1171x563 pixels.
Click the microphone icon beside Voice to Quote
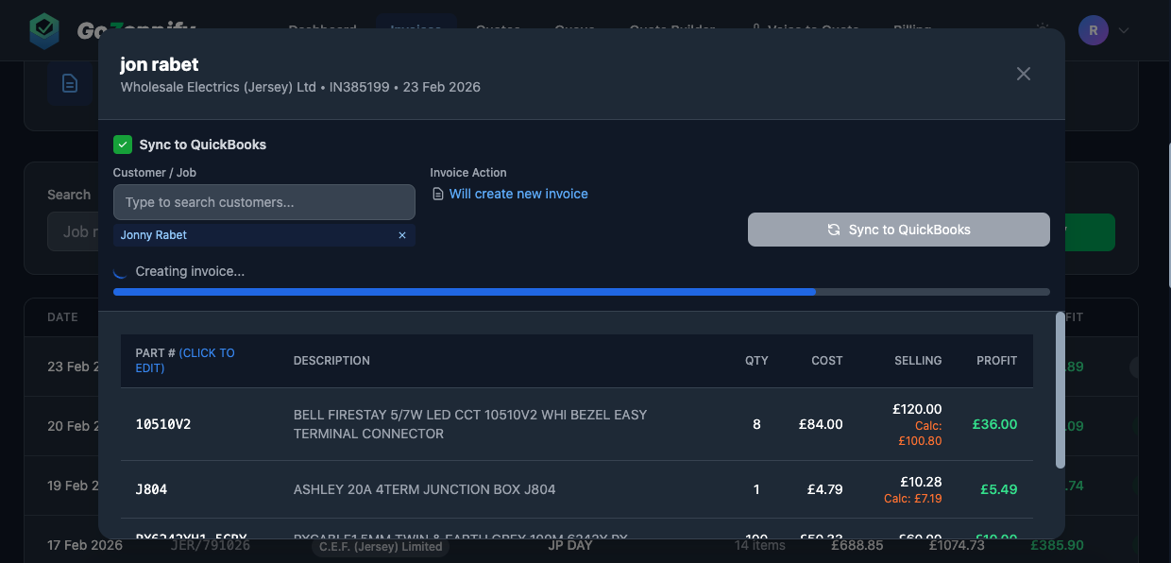(755, 29)
